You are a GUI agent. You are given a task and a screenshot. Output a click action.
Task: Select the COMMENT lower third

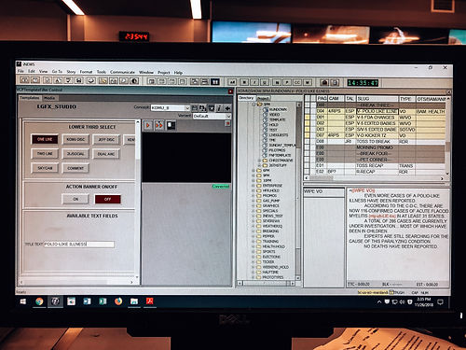[x=75, y=168]
